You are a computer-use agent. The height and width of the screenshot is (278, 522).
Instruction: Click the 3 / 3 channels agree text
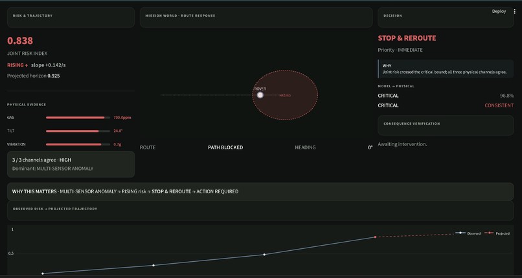point(41,160)
